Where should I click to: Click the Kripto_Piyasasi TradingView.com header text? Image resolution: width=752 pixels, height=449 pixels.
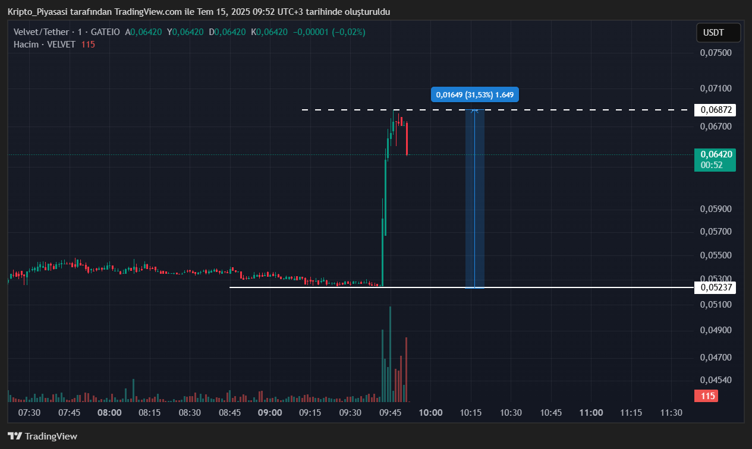(x=199, y=12)
